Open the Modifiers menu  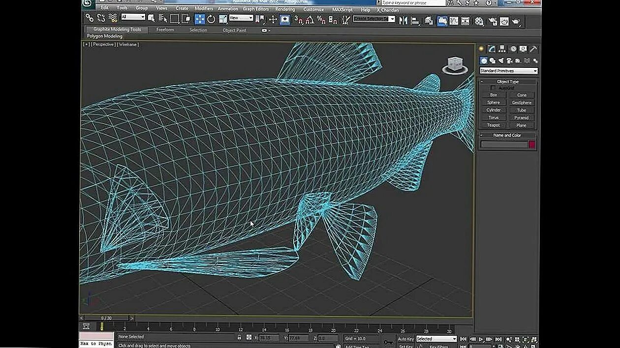coord(204,8)
